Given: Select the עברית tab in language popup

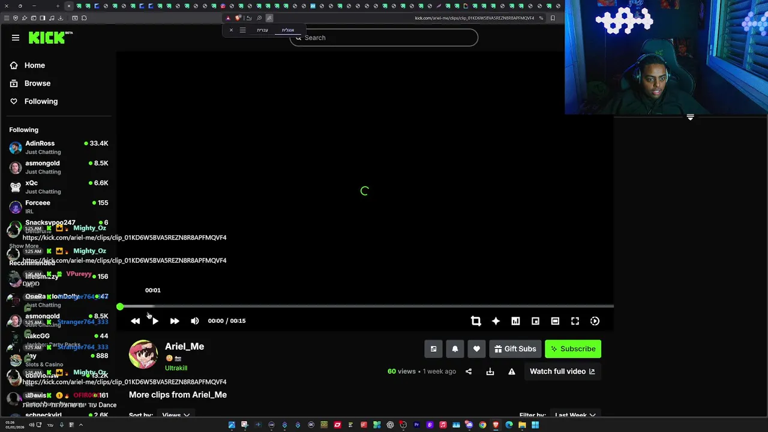Looking at the screenshot, I should click(x=263, y=30).
